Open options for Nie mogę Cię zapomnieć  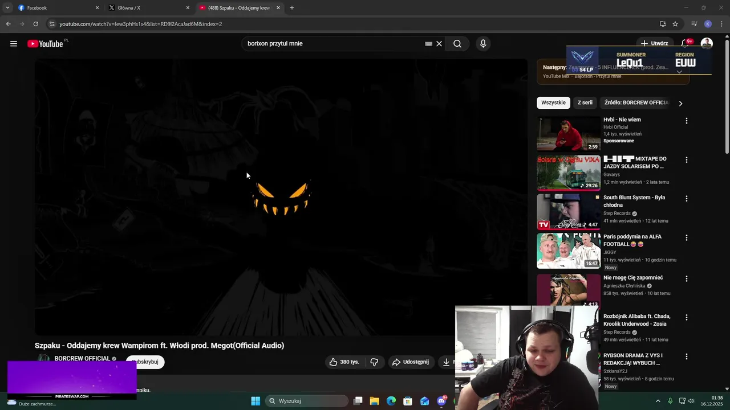[x=687, y=278]
